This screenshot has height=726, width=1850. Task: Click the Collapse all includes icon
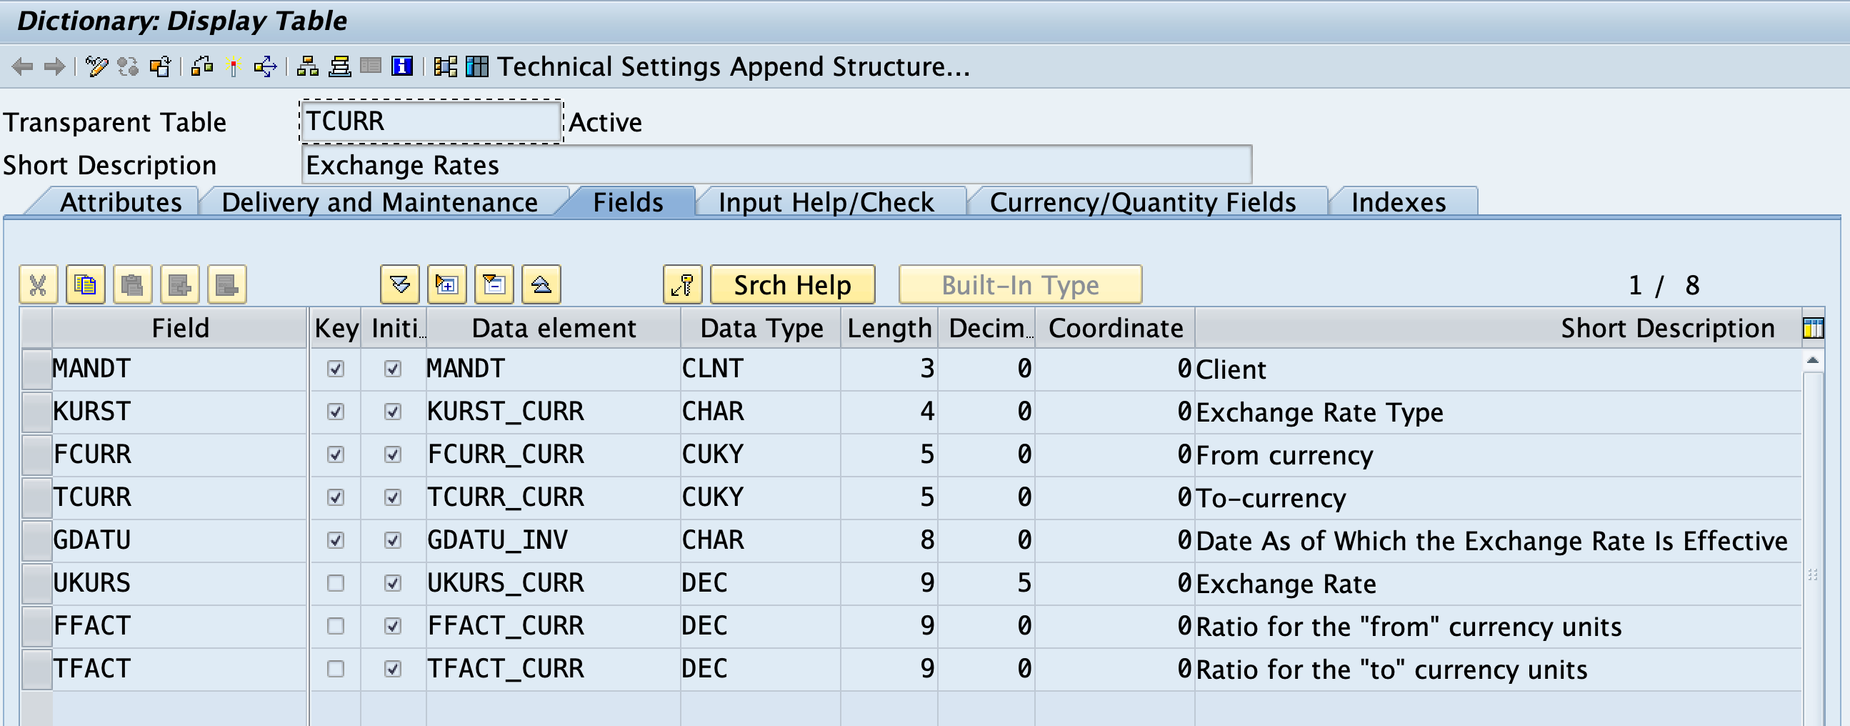(x=541, y=284)
